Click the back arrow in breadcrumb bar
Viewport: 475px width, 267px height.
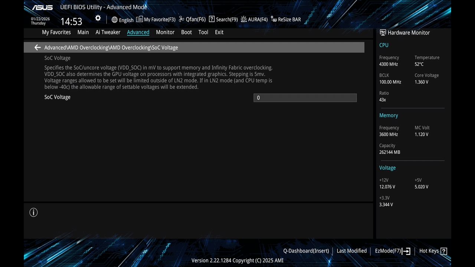point(37,47)
